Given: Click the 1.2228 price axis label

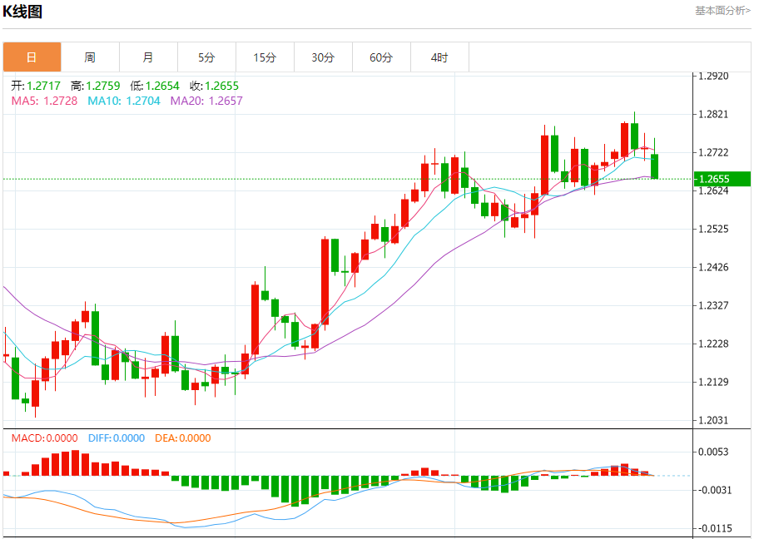Looking at the screenshot, I should (713, 344).
